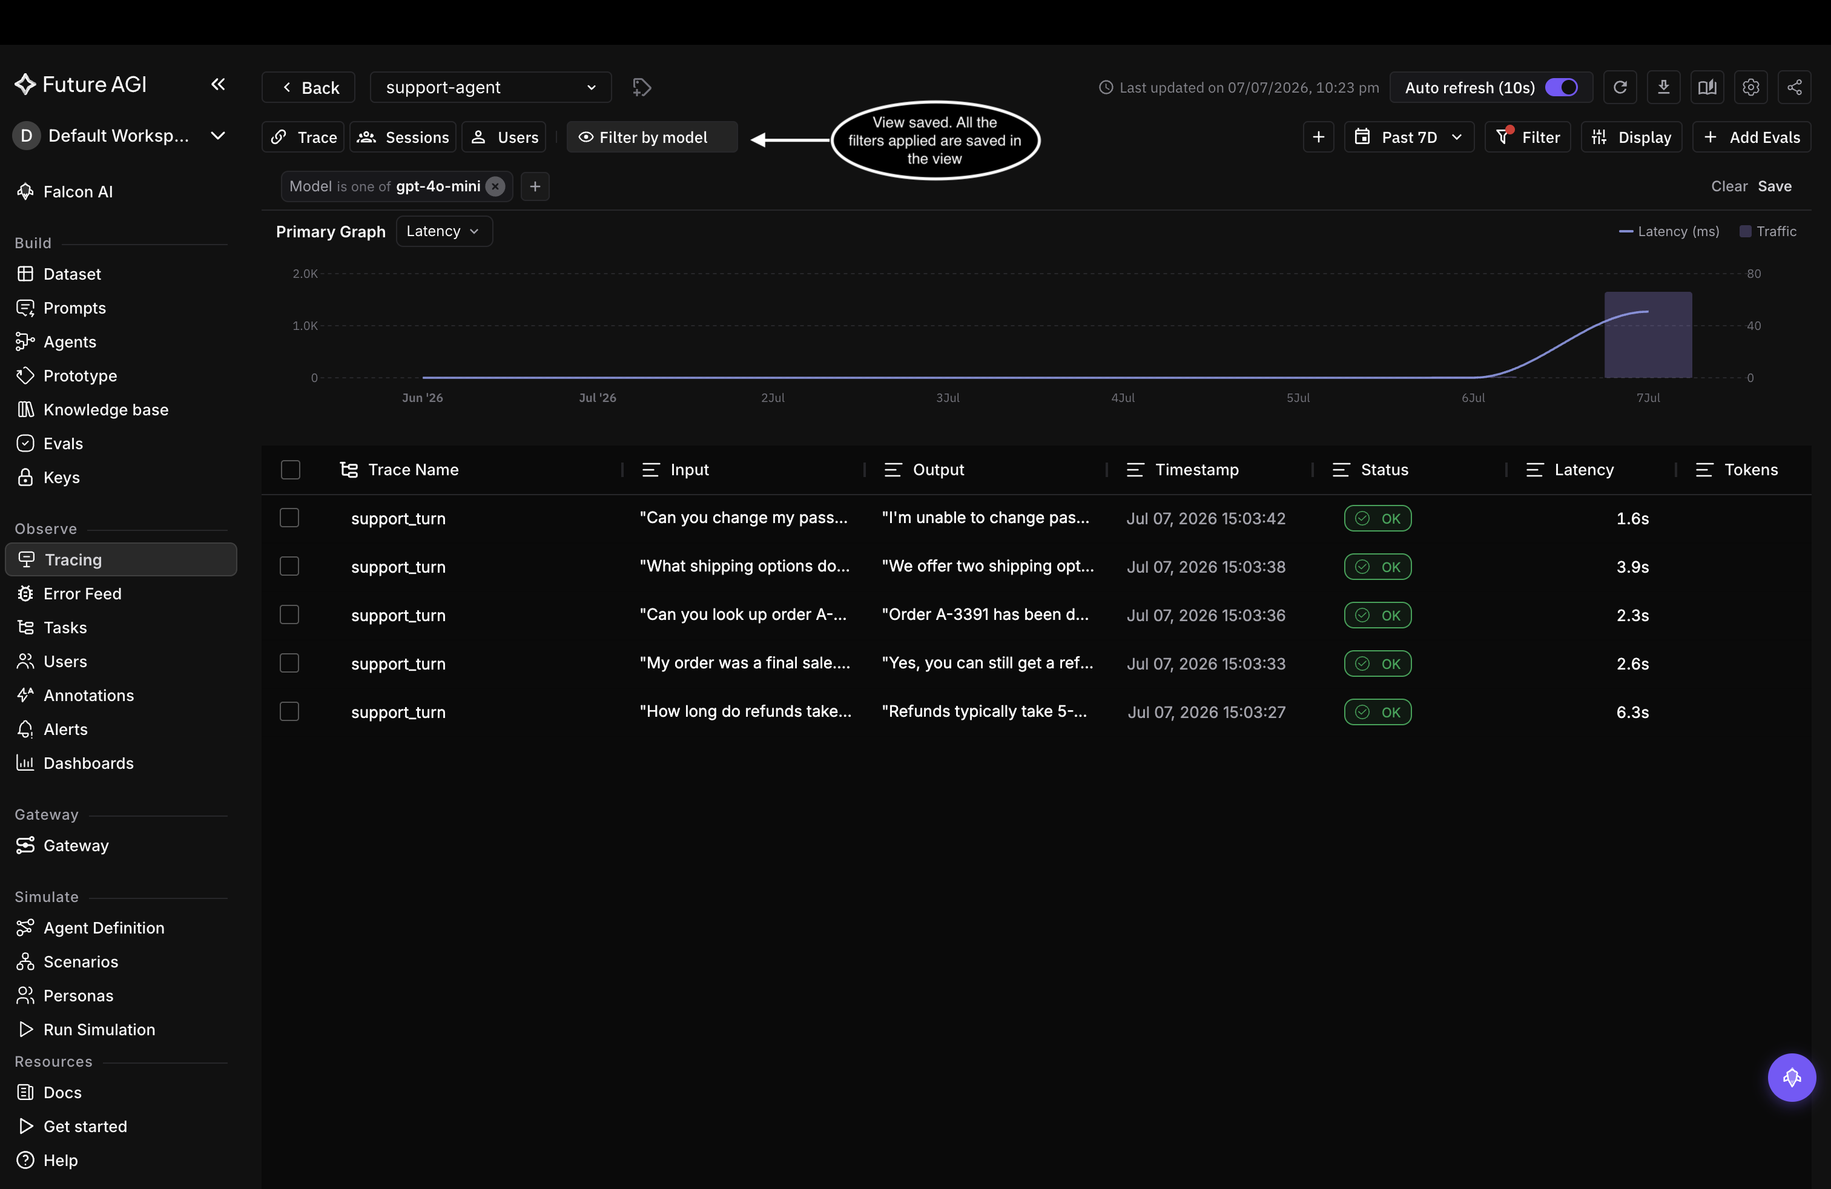Switch to the Users tab
Image resolution: width=1831 pixels, height=1189 pixels.
(x=504, y=137)
